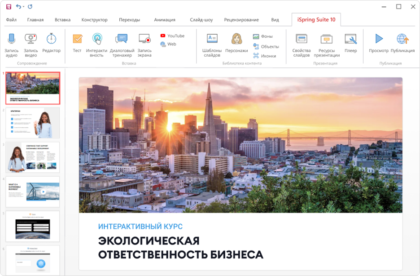Image resolution: width=420 pixels, height=276 pixels.
Task: Start Запись экрана
Action: pos(144,45)
